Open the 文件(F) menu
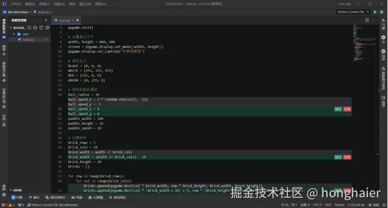Viewport: 388px width, 208px height. [16, 4]
